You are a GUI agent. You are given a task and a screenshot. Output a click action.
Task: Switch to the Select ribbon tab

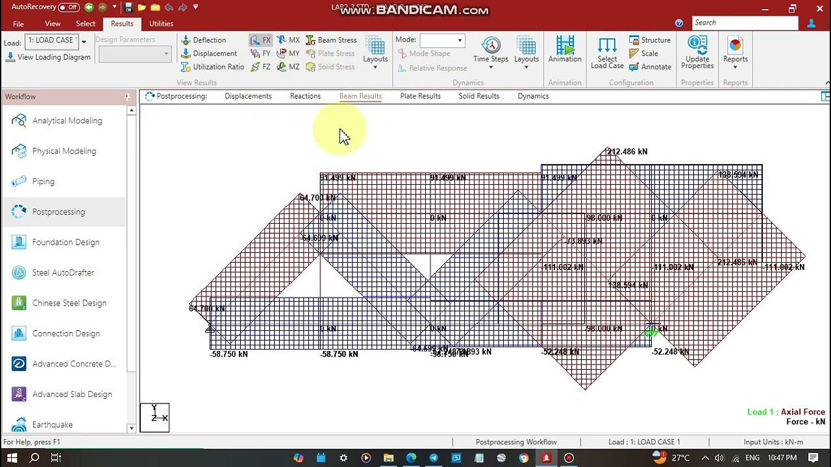coord(86,24)
